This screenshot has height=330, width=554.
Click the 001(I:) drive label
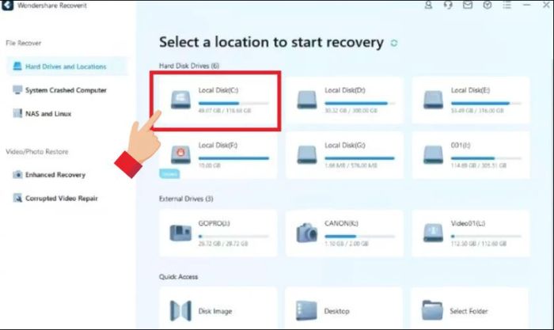(461, 145)
